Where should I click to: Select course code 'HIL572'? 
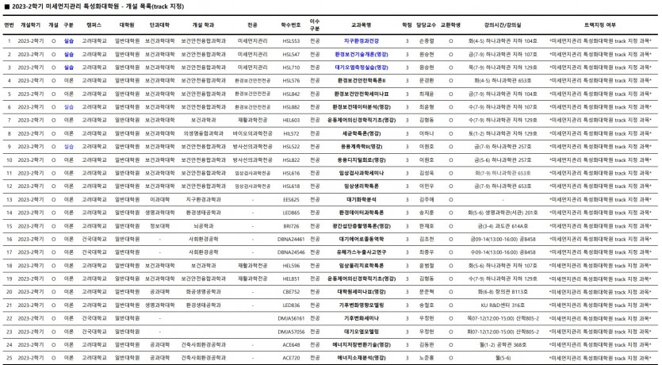tap(291, 133)
